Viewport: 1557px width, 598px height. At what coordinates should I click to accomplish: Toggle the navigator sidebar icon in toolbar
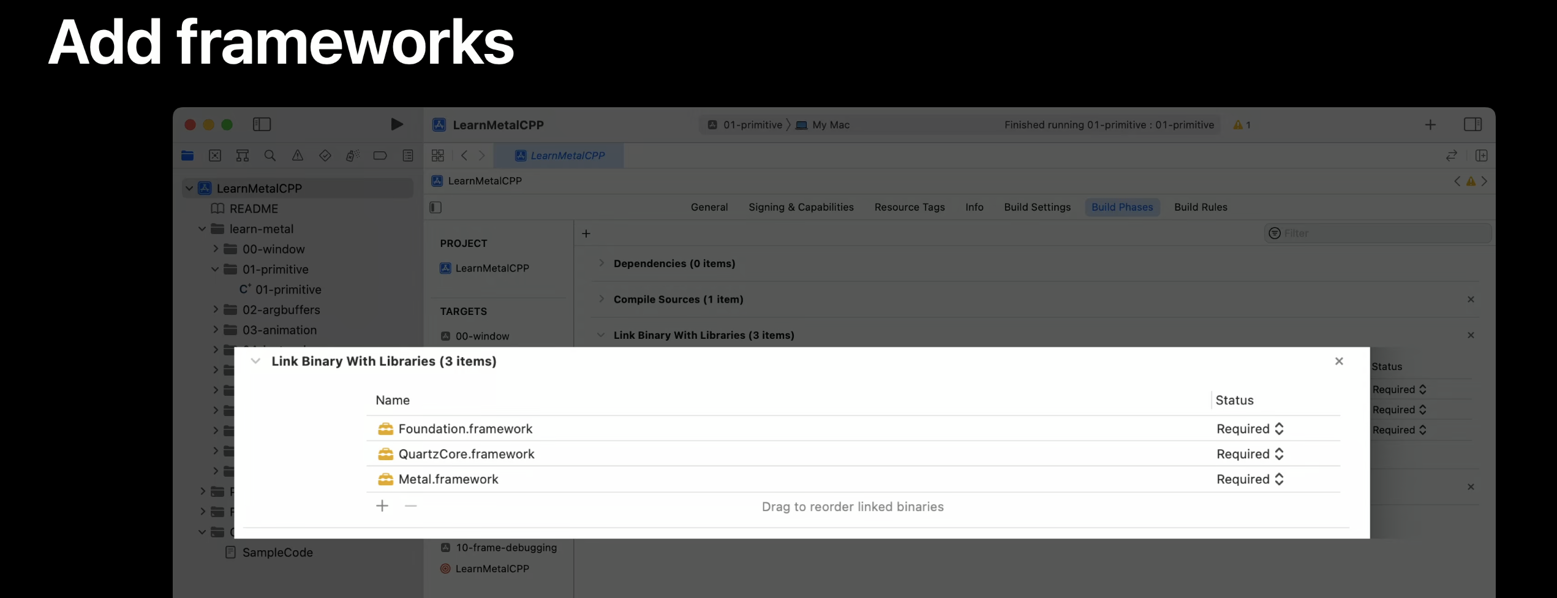pyautogui.click(x=262, y=124)
